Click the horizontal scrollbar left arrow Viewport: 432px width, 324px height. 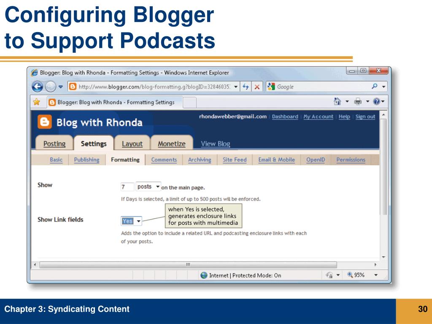(x=35, y=265)
